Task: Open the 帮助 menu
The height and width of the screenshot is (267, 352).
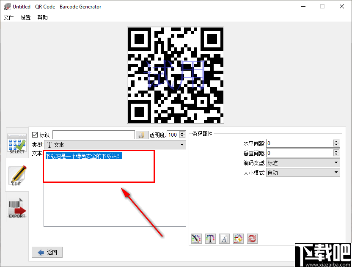Action: coord(42,18)
